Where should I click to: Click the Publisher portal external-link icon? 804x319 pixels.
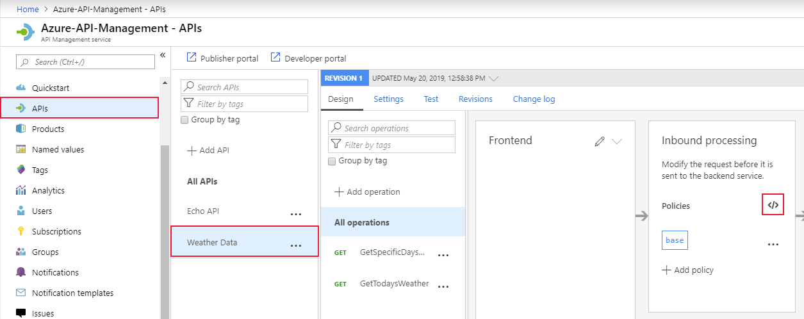[191, 58]
